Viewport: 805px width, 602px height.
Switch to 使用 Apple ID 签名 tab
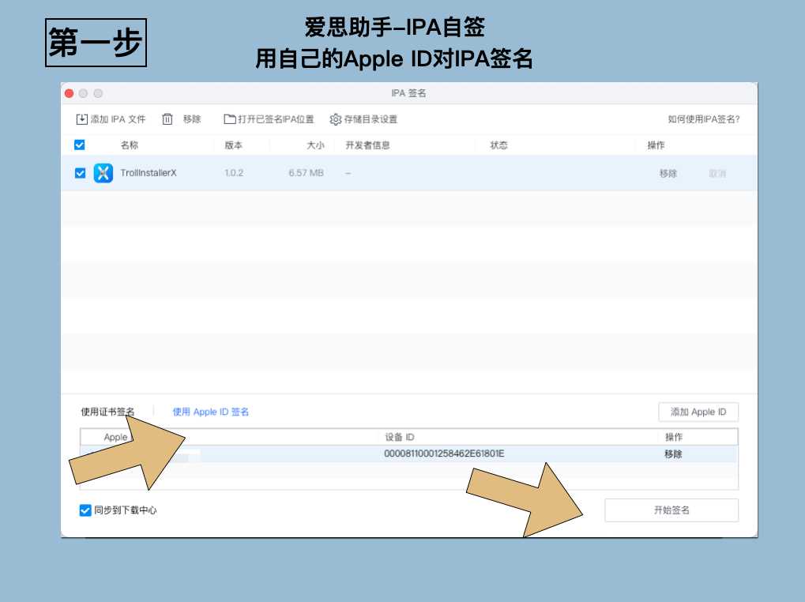(x=210, y=412)
